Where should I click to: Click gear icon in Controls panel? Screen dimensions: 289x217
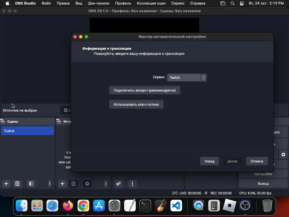click(283, 155)
